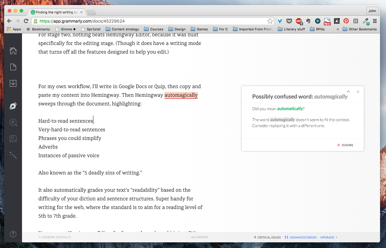Click the Pinterest extension icon
Screen dimensions: 386x248
(346, 21)
